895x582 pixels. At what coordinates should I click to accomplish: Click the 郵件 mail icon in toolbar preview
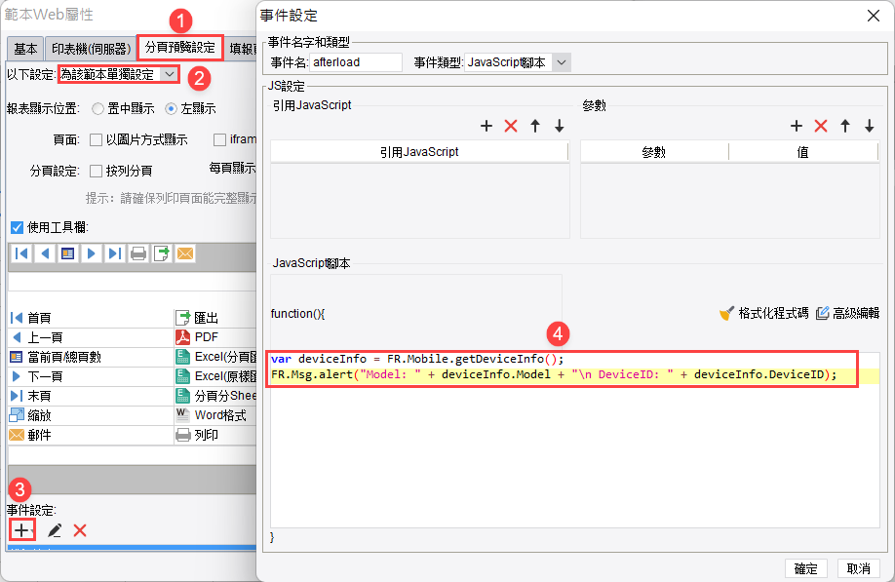[17, 435]
